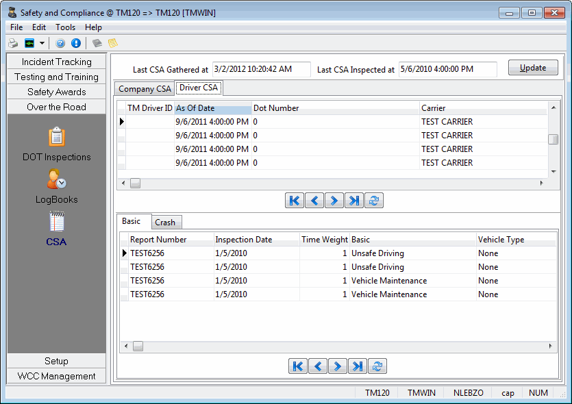Click the gray book toolbar icon
Viewport: 572px width, 404px height.
[x=97, y=43]
